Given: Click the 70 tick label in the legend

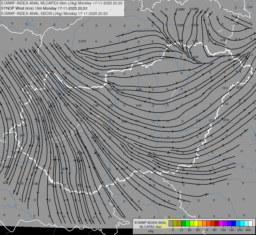Looking at the screenshot, I should point(206,230).
